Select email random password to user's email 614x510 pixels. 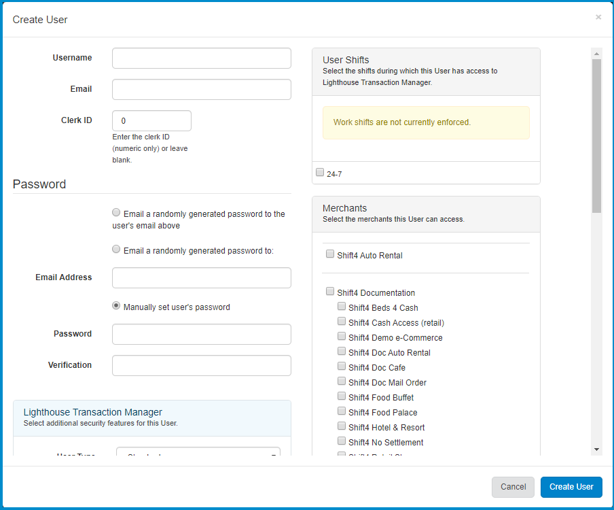click(117, 212)
